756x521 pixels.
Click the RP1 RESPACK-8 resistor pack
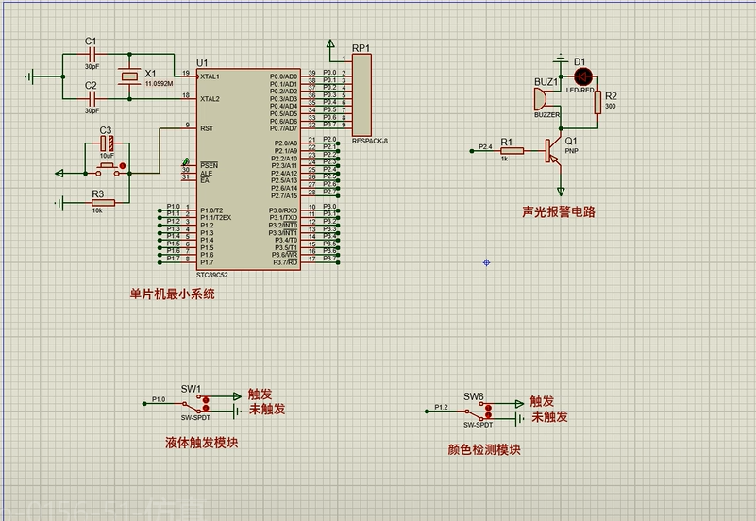point(361,94)
